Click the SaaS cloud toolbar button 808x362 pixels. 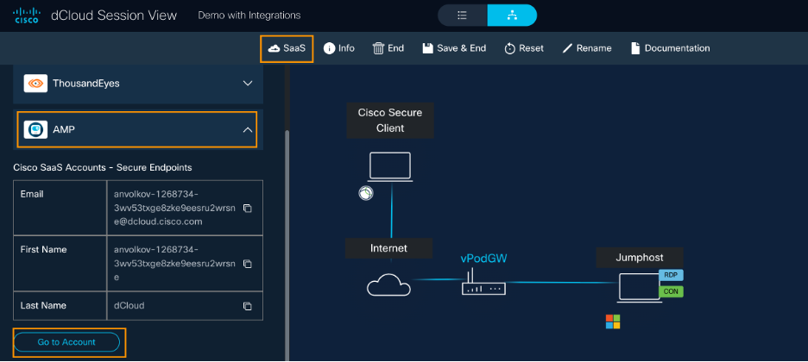tap(287, 48)
